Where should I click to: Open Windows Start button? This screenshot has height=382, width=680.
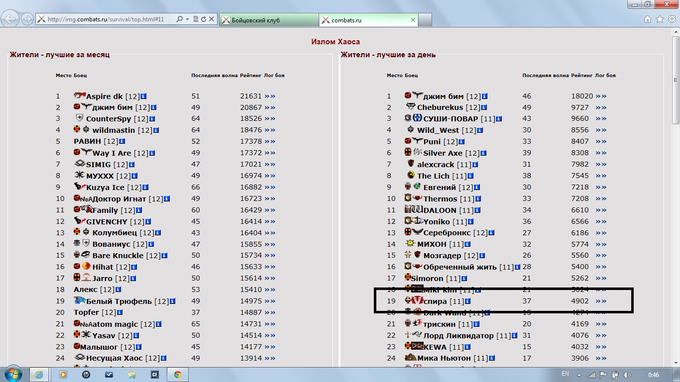(x=13, y=375)
